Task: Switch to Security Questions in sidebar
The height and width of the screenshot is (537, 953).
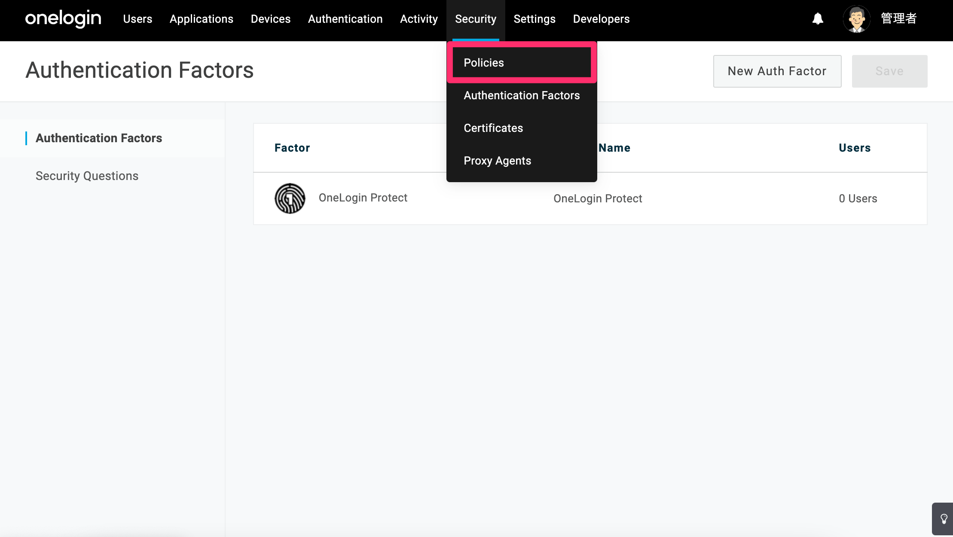Action: point(87,176)
